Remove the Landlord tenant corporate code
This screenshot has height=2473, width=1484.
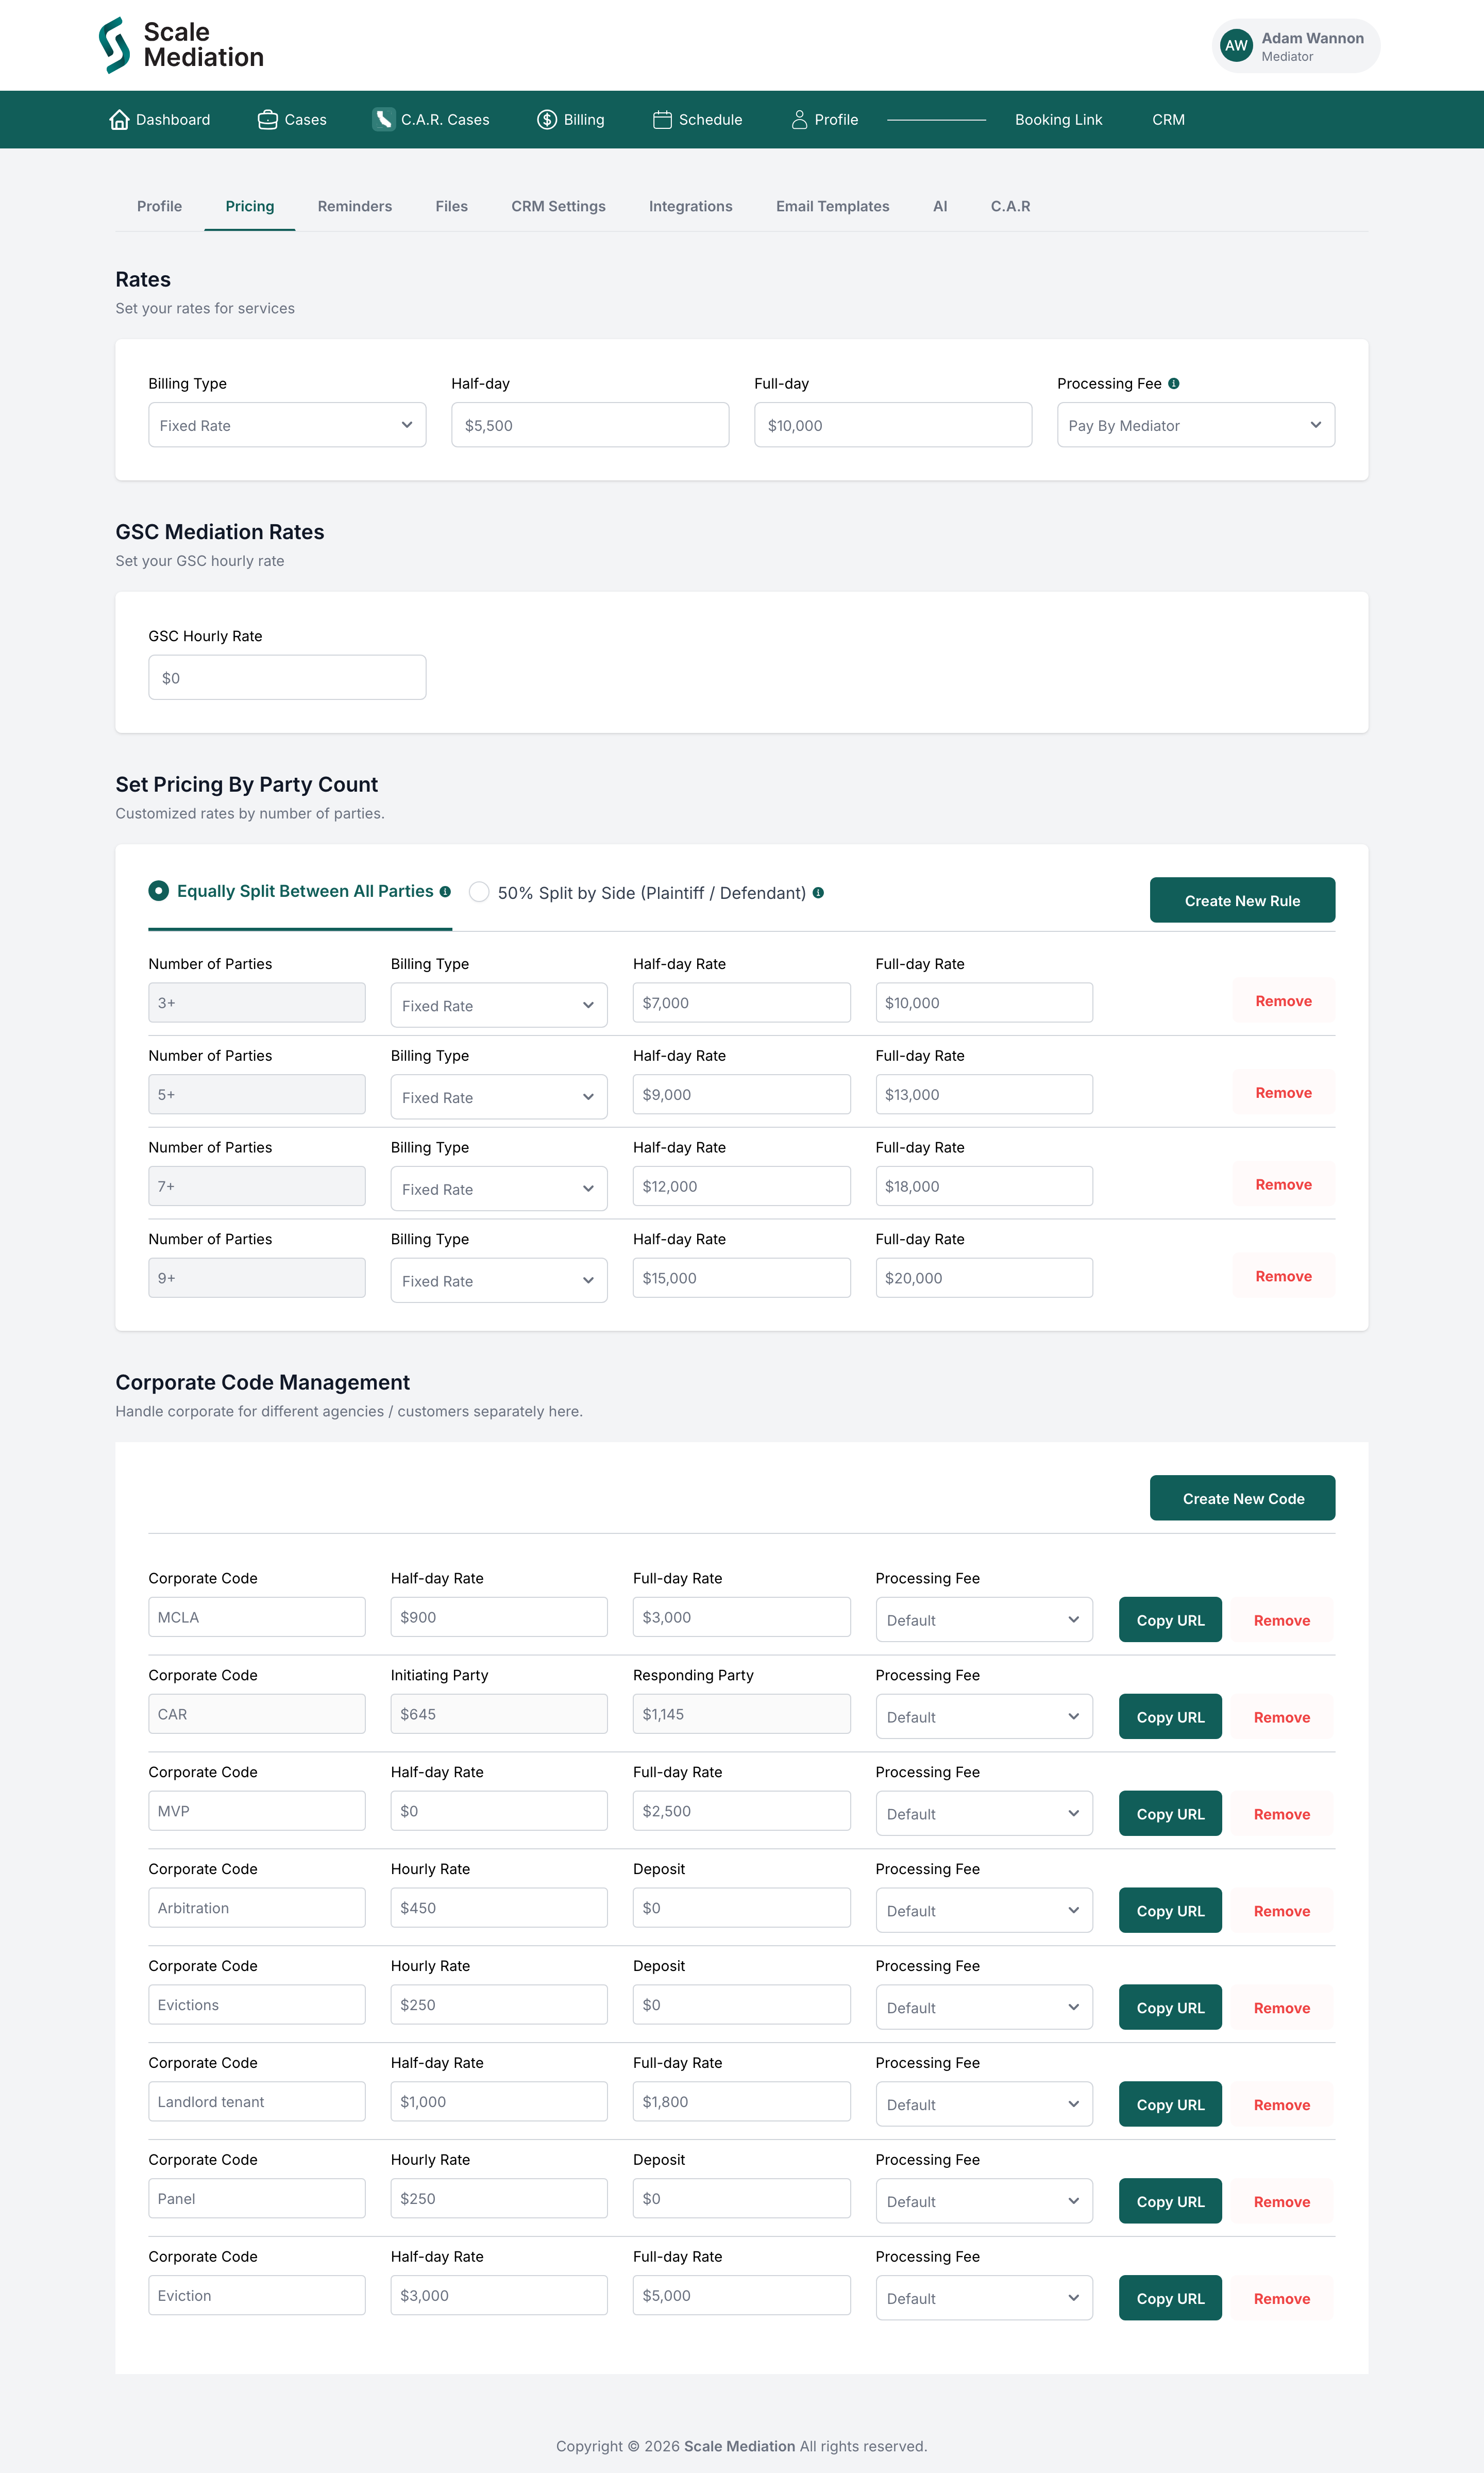pyautogui.click(x=1282, y=2105)
